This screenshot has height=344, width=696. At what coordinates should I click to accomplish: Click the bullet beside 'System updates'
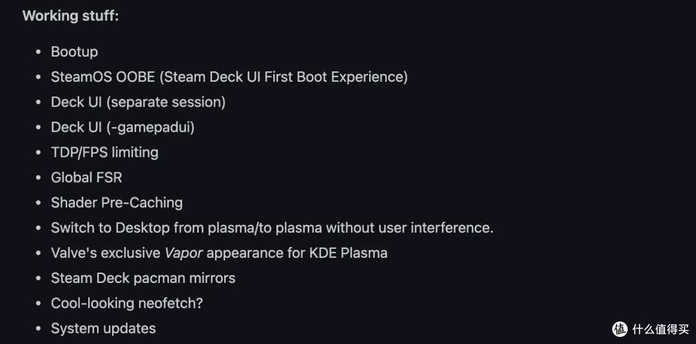pos(39,329)
